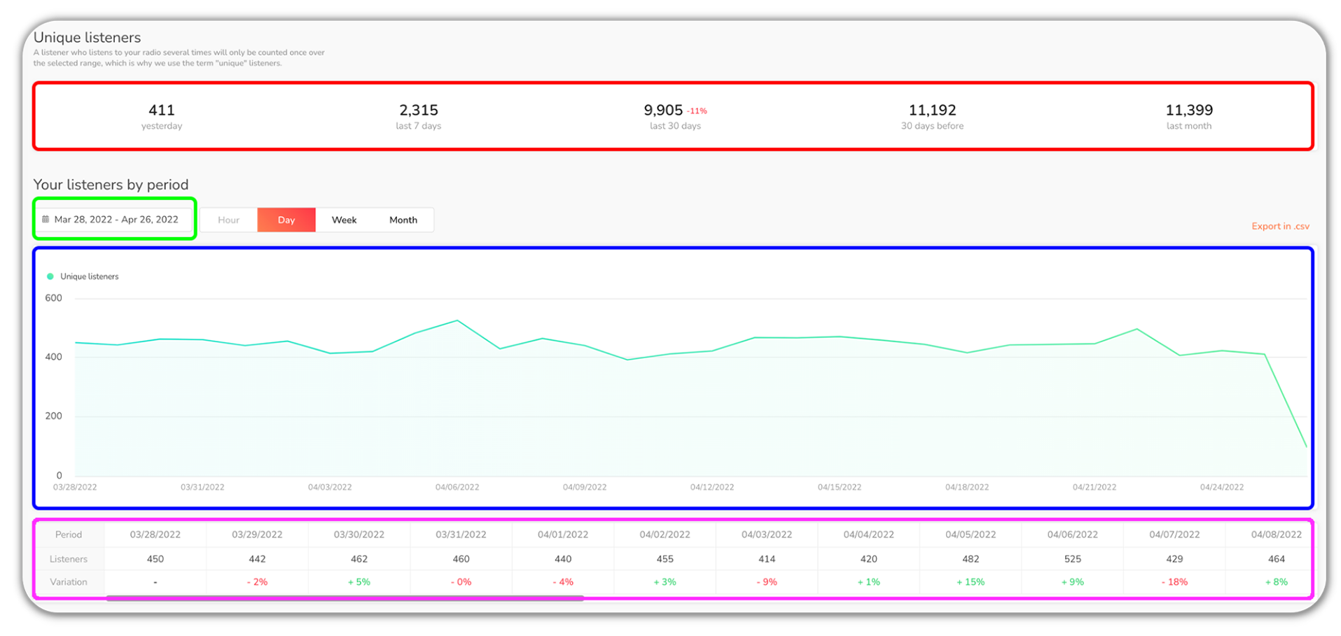
Task: Click the 11,399 last month stat
Action: pyautogui.click(x=1188, y=111)
